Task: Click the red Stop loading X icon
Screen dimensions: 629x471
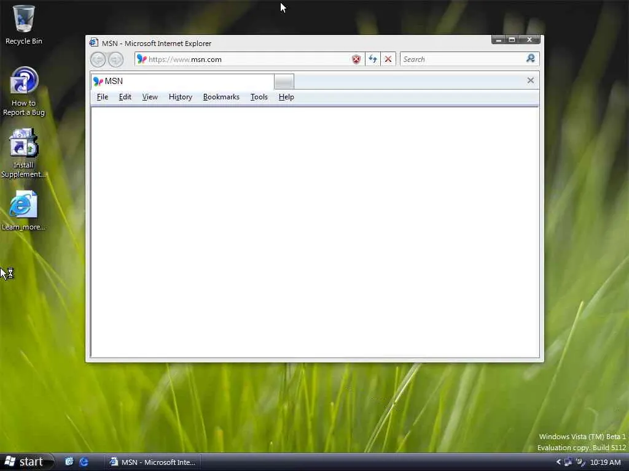Action: (x=388, y=59)
